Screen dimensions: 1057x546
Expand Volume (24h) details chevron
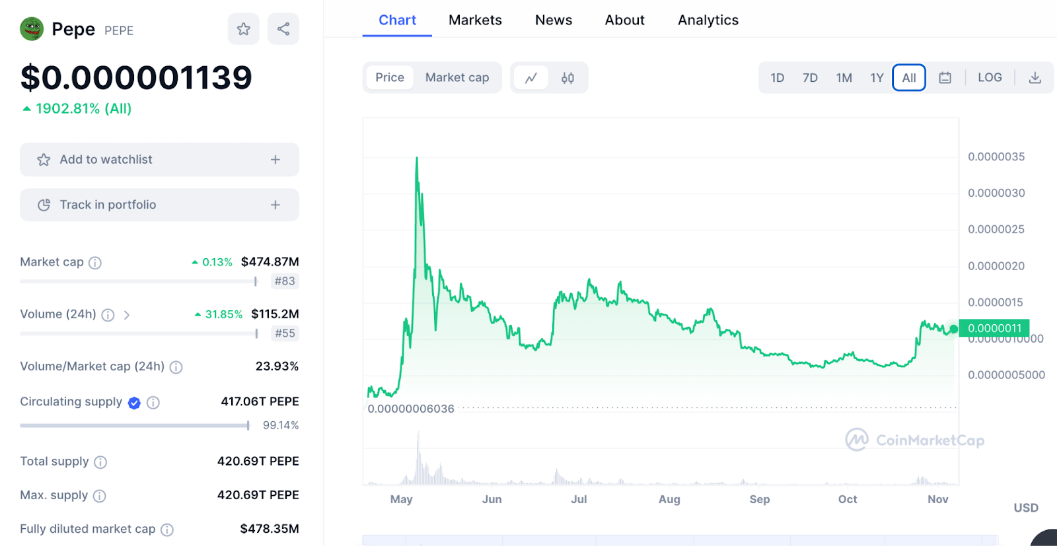click(x=127, y=315)
